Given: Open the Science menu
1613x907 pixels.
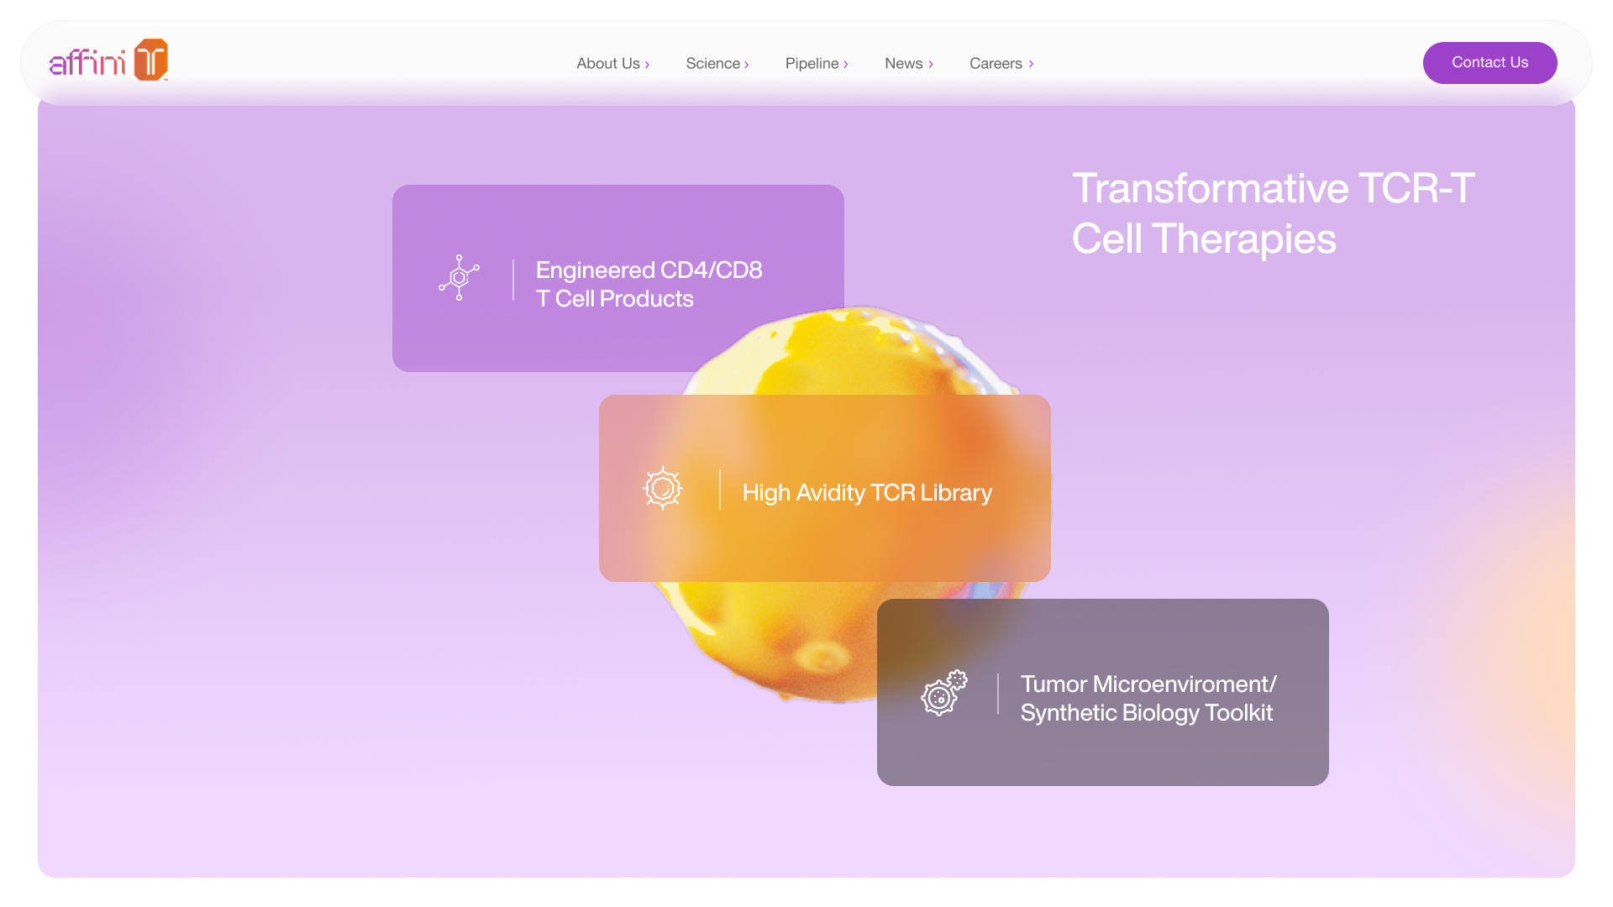Looking at the screenshot, I should click(713, 64).
